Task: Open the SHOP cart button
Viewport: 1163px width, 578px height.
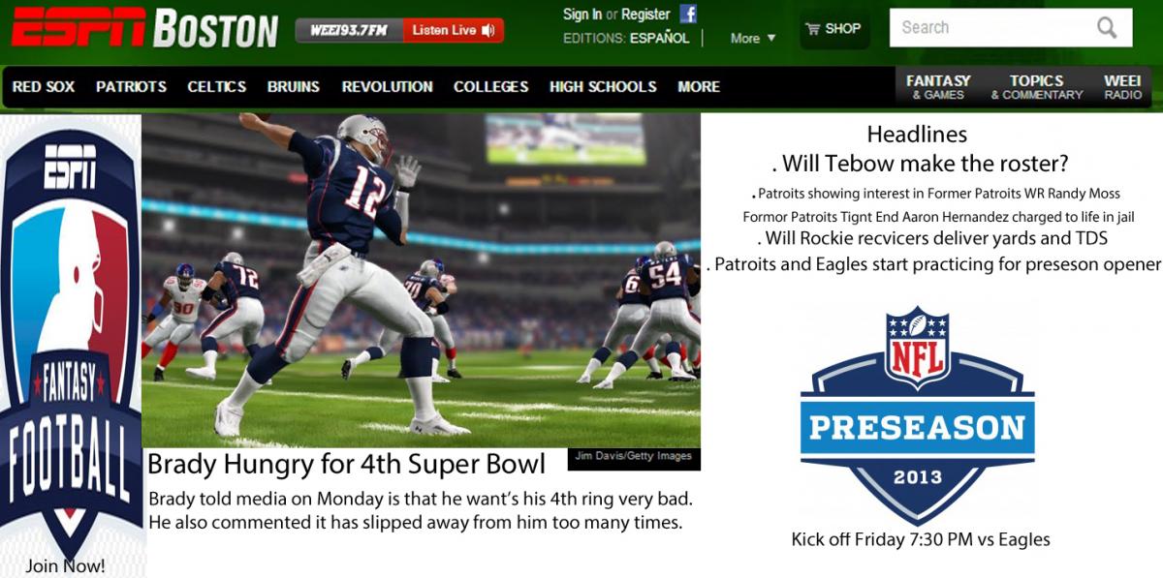Action: 833,29
